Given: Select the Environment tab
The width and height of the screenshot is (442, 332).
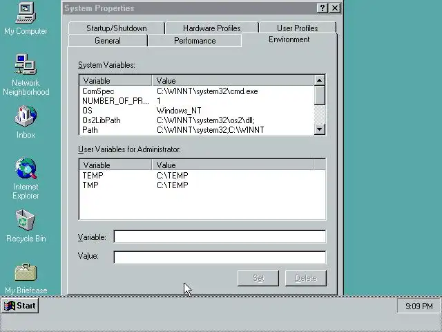Looking at the screenshot, I should click(289, 39).
